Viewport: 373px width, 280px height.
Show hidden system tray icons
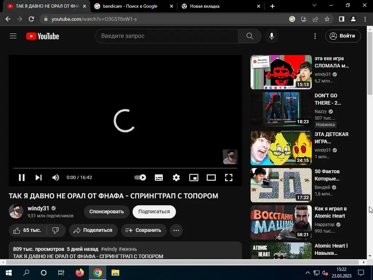[x=307, y=273]
